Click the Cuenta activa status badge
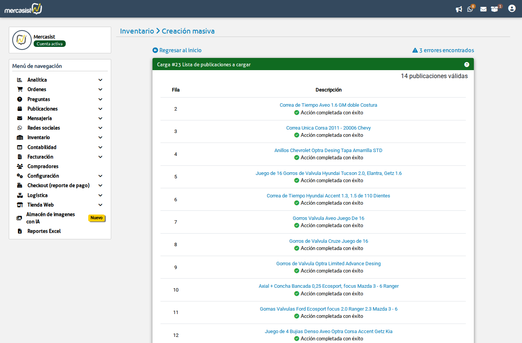This screenshot has height=343, width=522. [x=49, y=43]
